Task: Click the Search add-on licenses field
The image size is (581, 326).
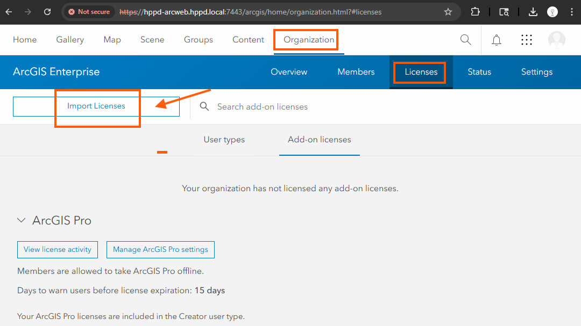Action: [323, 107]
